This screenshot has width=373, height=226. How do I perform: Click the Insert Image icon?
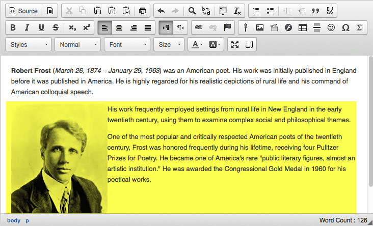[x=260, y=27]
